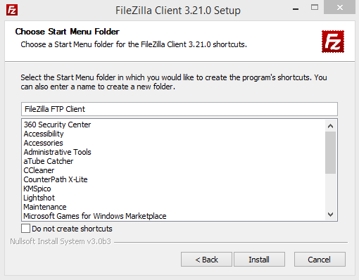Click the large FileZilla logo in header
Image resolution: width=359 pixels, height=280 pixels.
coord(333,42)
